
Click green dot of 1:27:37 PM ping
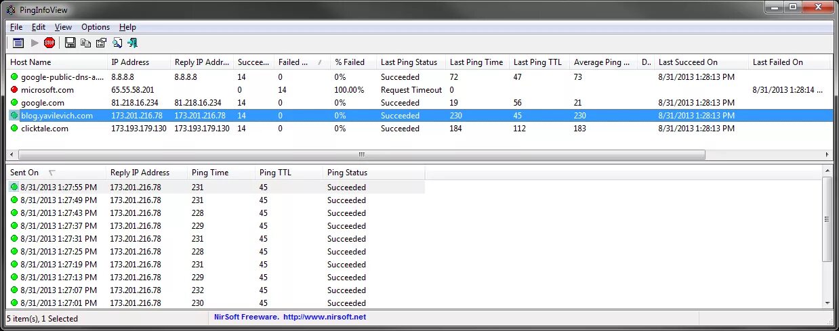(x=14, y=225)
